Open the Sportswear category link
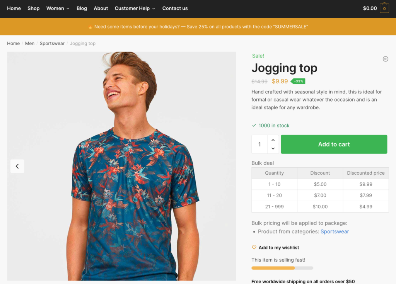The image size is (396, 284). point(335,231)
